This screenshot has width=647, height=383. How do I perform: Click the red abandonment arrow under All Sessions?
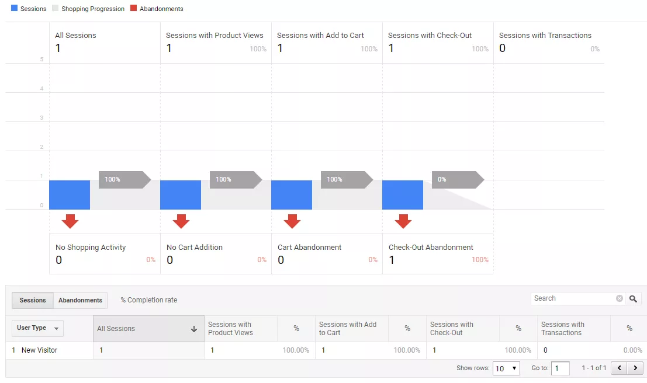tap(70, 221)
